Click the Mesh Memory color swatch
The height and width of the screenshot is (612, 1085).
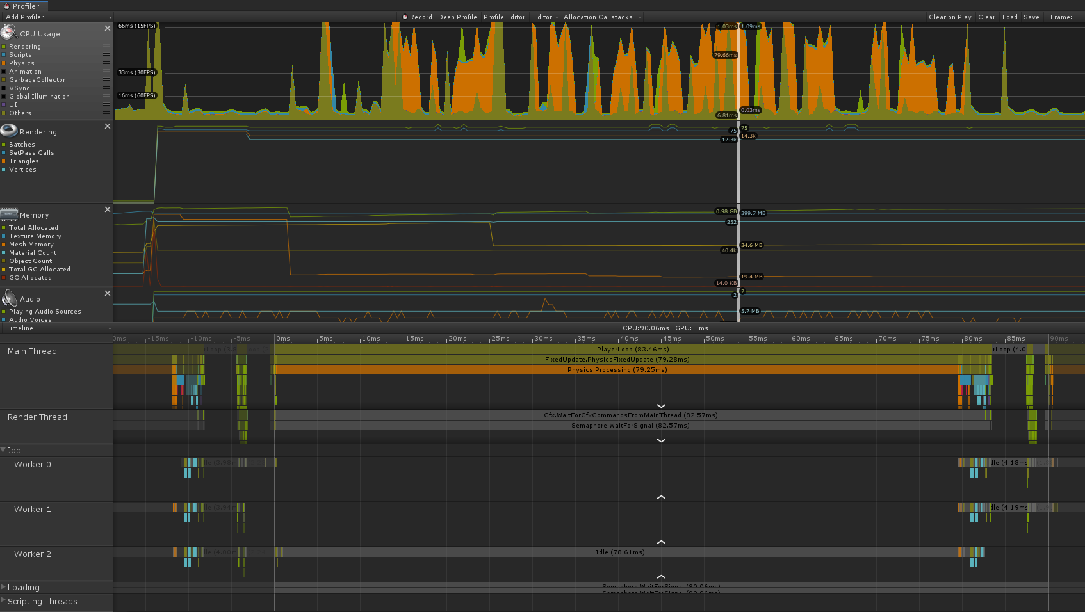click(x=4, y=245)
